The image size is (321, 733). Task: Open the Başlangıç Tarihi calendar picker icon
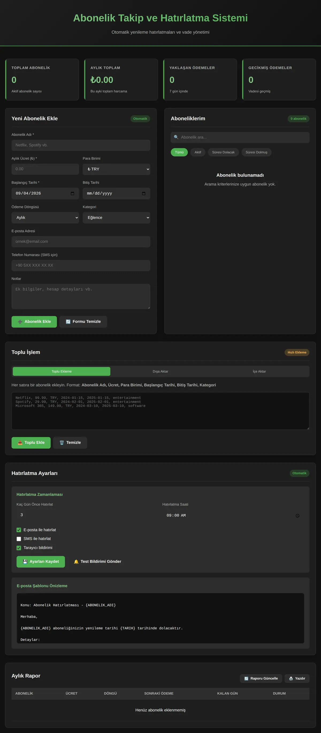[x=72, y=194]
